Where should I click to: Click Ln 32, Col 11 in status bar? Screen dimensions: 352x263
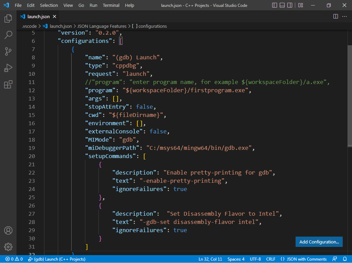(x=210, y=259)
